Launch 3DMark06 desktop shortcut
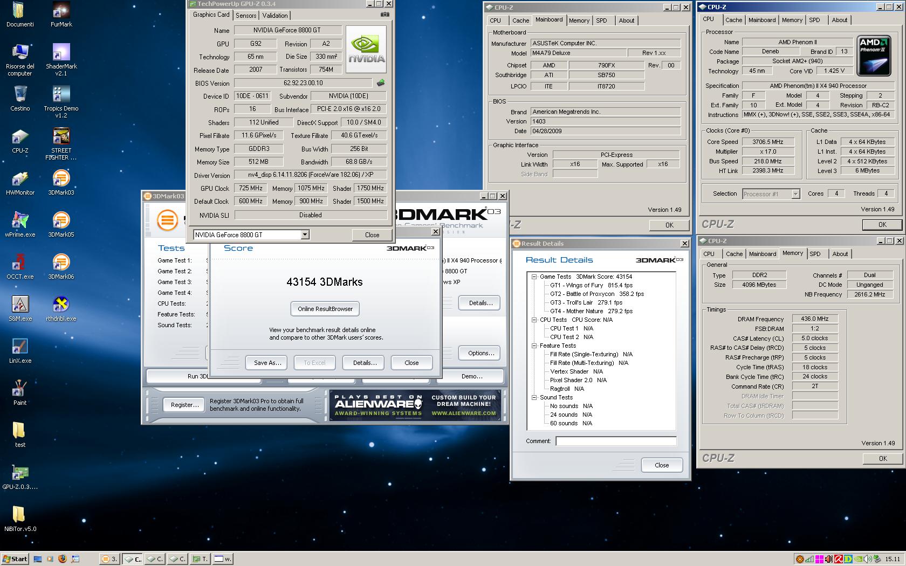This screenshot has height=566, width=906. tap(61, 267)
